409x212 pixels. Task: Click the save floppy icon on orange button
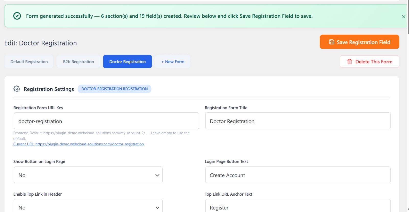[x=331, y=42]
